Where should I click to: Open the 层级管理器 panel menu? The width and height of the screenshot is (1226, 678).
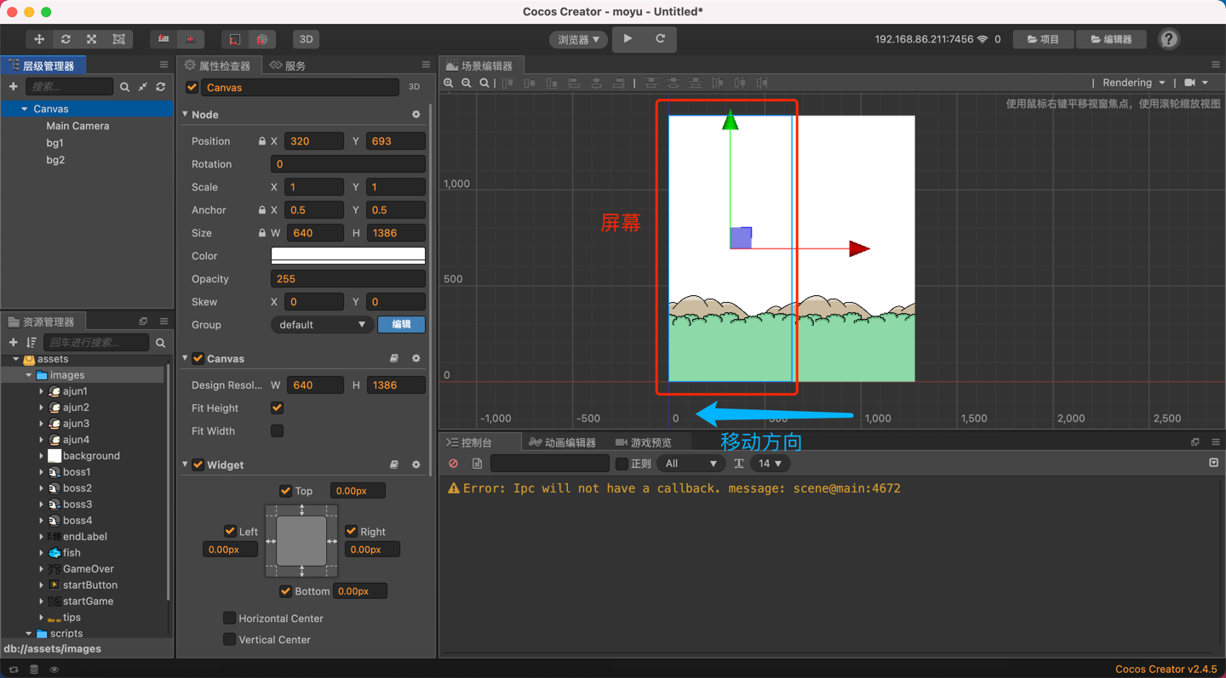click(163, 65)
